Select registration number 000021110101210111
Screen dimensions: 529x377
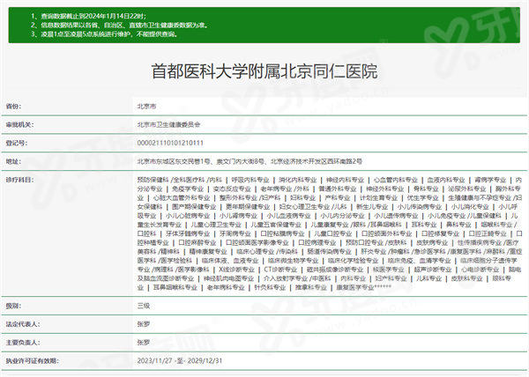170,144
